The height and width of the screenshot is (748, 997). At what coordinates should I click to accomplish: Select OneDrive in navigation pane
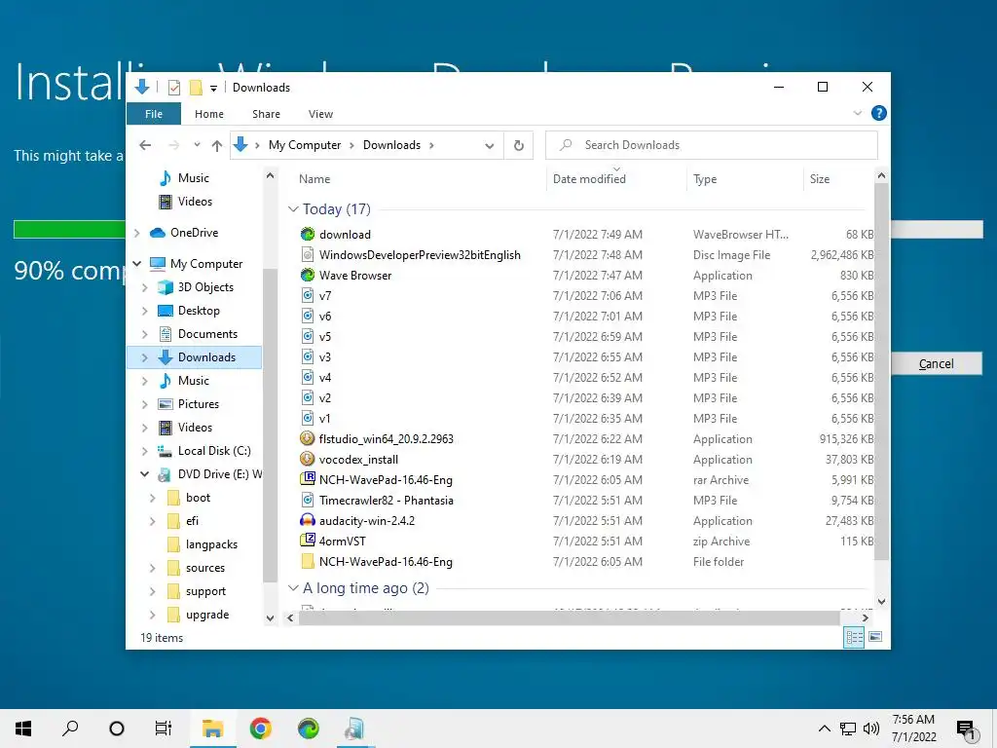pyautogui.click(x=194, y=233)
